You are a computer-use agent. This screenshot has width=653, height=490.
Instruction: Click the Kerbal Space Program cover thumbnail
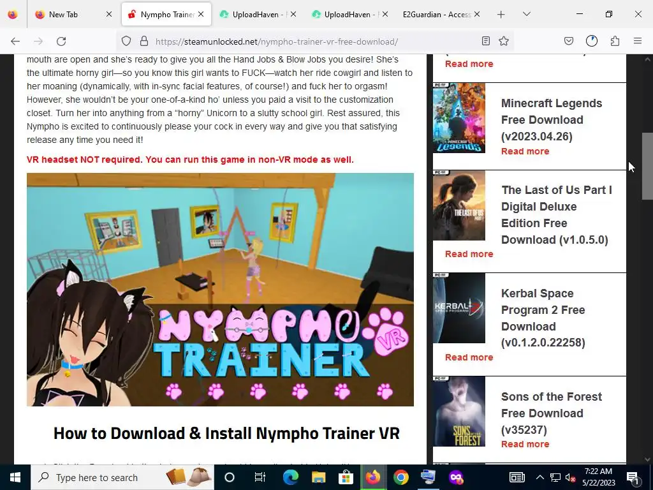click(x=459, y=308)
